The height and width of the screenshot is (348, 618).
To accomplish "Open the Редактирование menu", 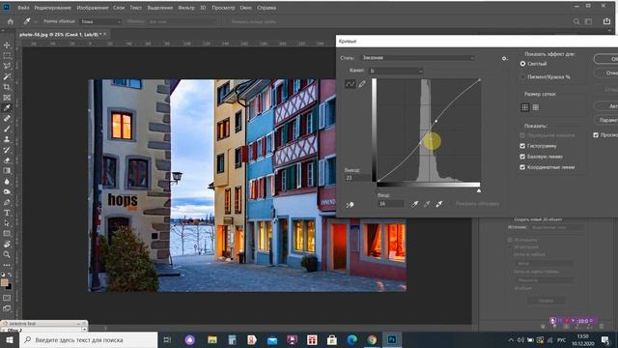I will pos(52,8).
